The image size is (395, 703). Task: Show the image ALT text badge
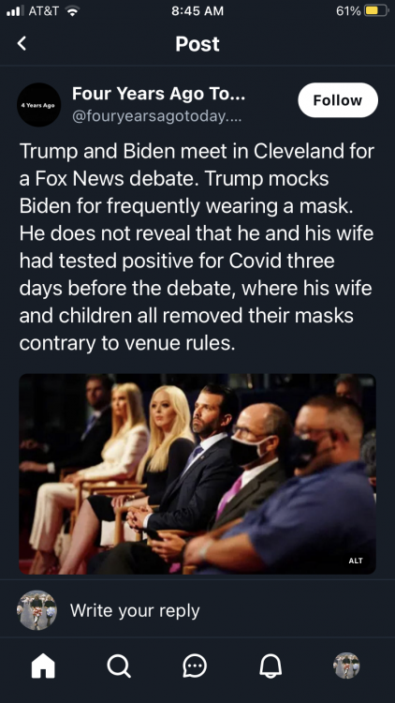pyautogui.click(x=356, y=561)
